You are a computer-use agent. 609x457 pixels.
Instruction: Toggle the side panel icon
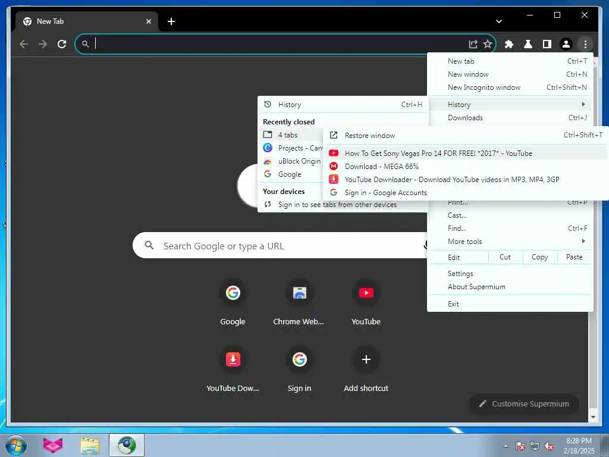547,44
